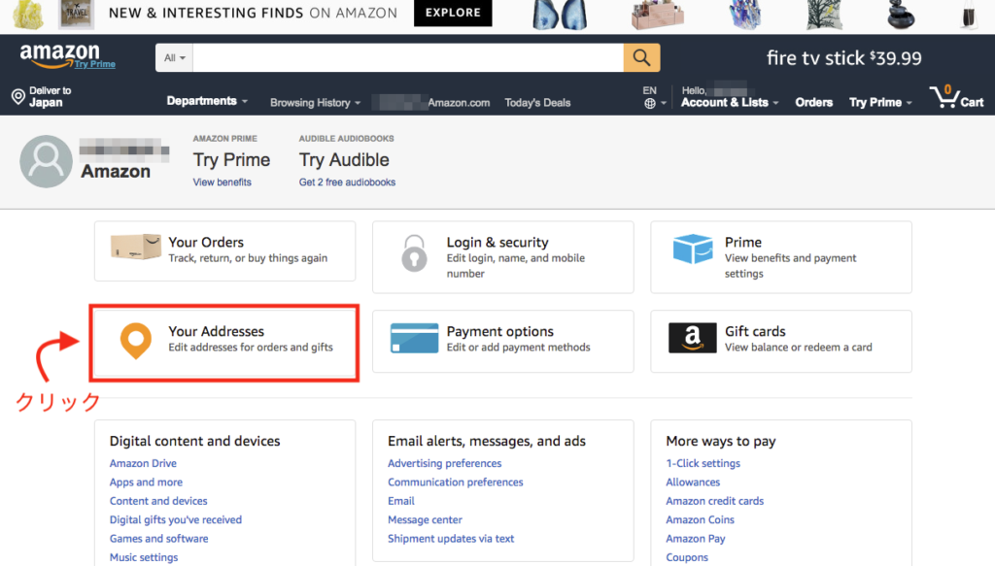
Task: Open Amazon Pay link
Action: point(695,539)
